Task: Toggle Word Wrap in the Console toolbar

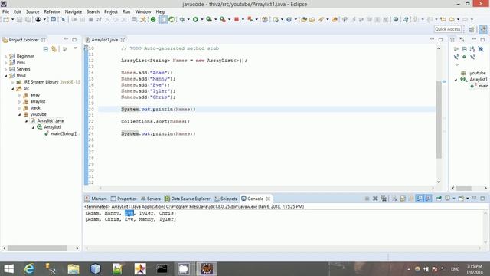Action: click(x=411, y=199)
